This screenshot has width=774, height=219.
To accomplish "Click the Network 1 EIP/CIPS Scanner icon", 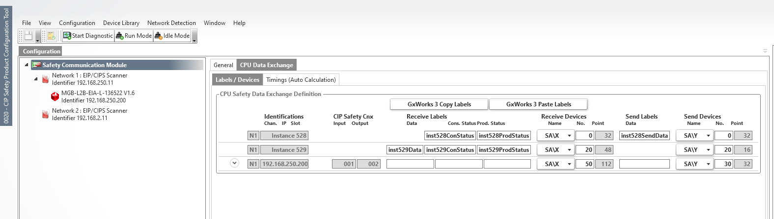I will click(x=45, y=79).
